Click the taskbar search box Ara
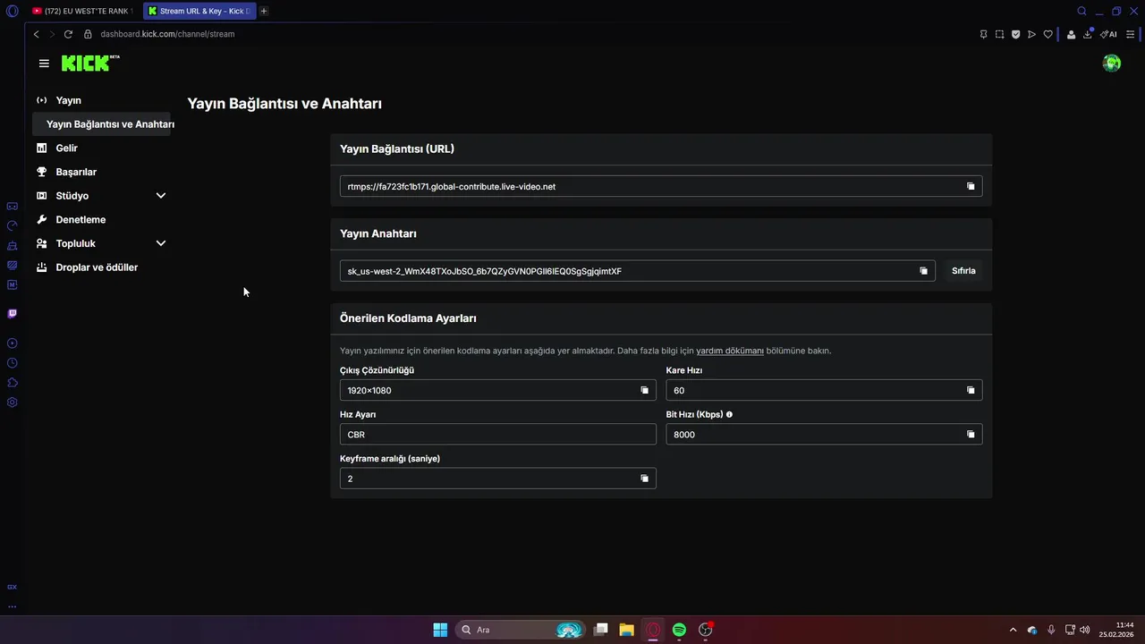Viewport: 1145px width, 644px height. (x=521, y=630)
